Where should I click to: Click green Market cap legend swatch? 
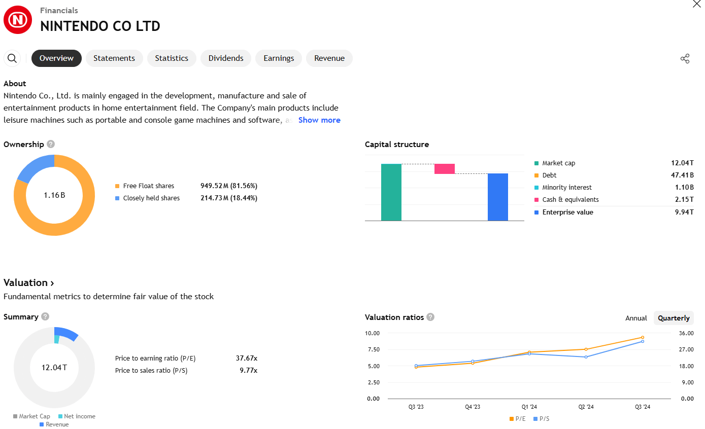coord(536,163)
